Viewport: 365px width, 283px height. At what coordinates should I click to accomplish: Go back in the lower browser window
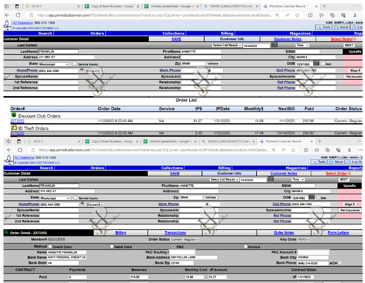[x=9, y=150]
